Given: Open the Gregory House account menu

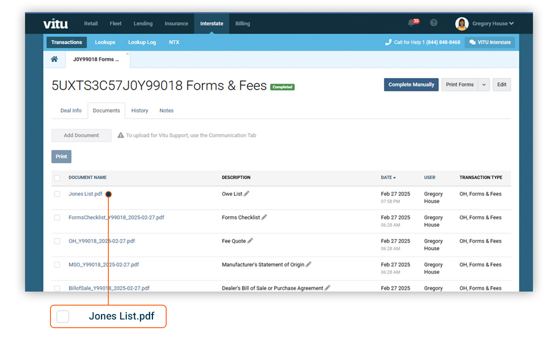Looking at the screenshot, I should coord(492,23).
